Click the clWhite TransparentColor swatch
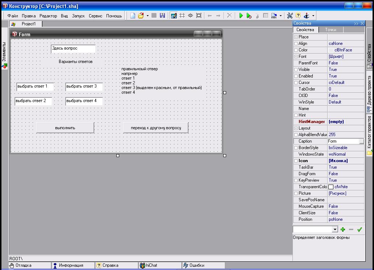Image resolution: width=374 pixels, height=270 pixels. click(x=331, y=187)
